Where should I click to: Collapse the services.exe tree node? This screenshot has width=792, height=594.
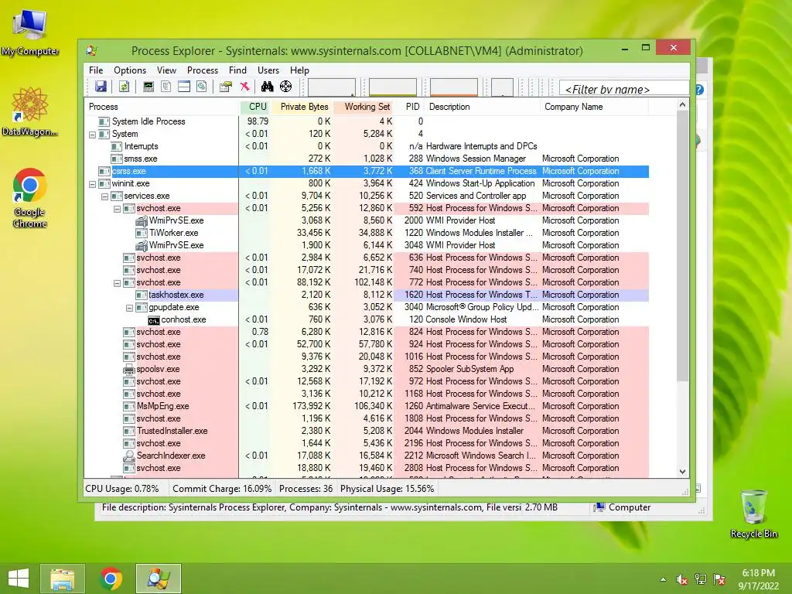coord(104,196)
